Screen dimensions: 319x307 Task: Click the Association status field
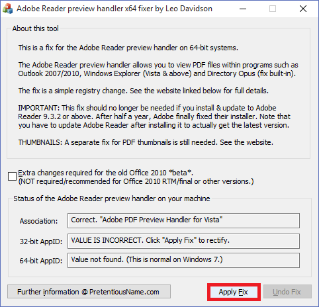click(183, 220)
